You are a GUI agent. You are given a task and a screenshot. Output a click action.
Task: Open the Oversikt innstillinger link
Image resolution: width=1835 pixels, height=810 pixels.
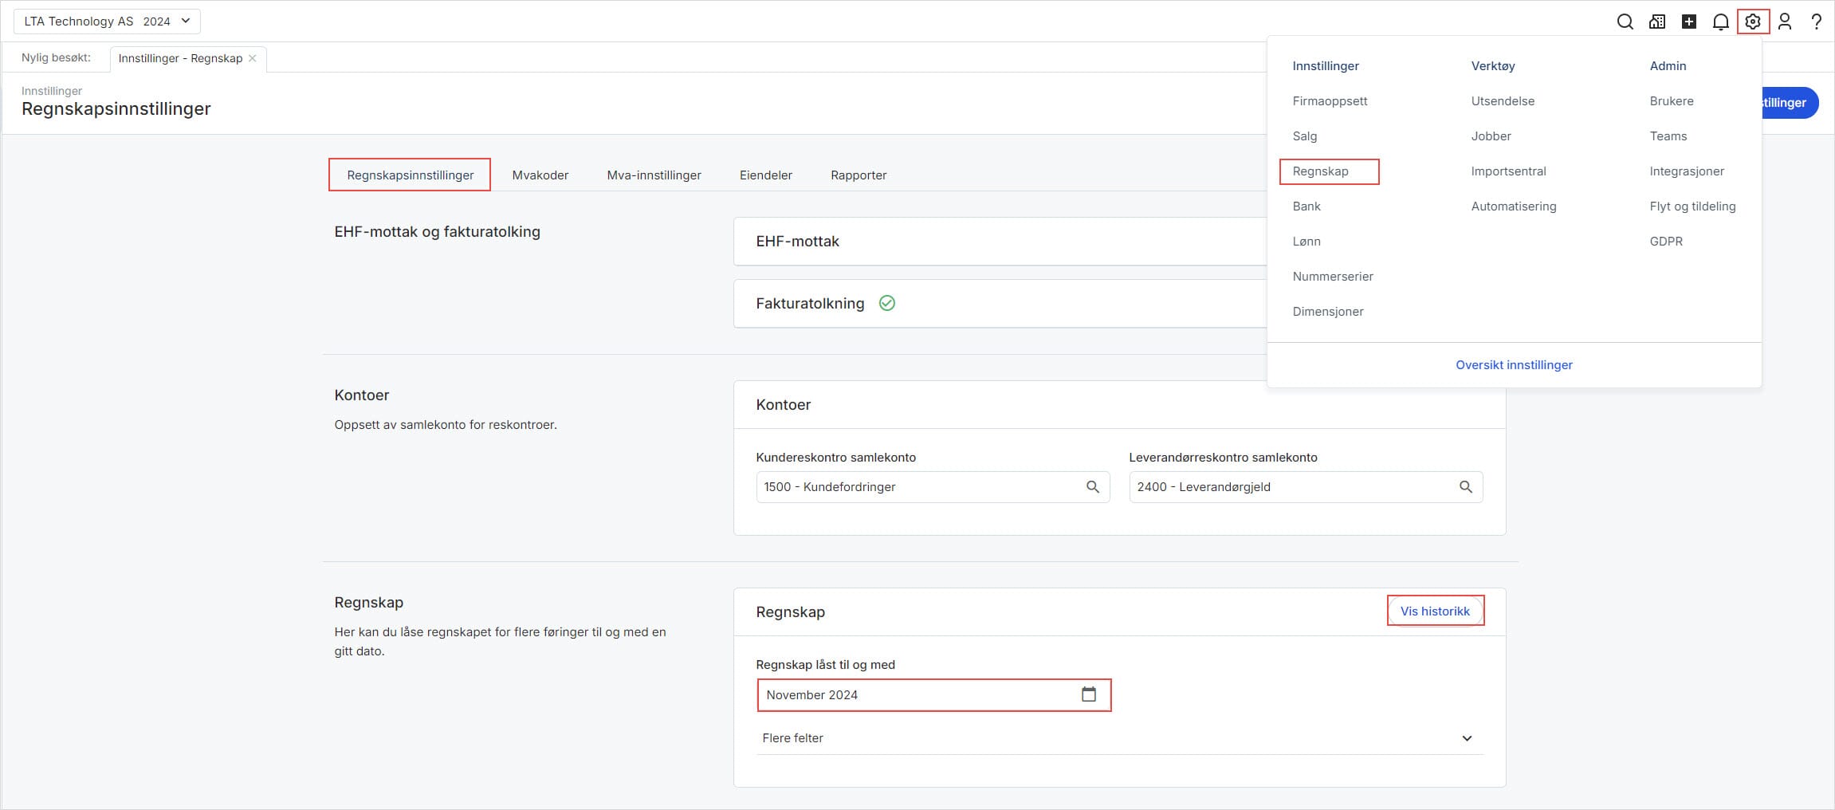(x=1514, y=365)
